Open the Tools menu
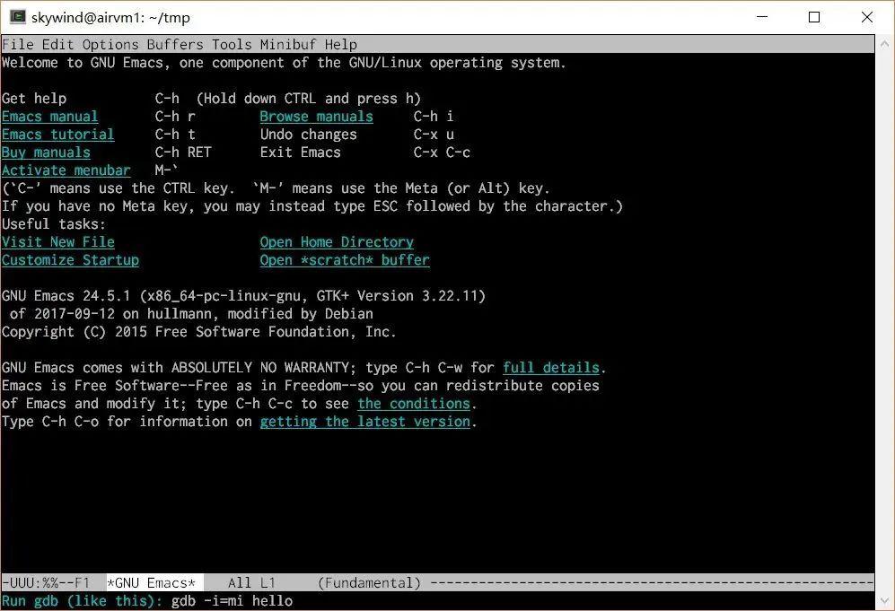 click(x=232, y=45)
